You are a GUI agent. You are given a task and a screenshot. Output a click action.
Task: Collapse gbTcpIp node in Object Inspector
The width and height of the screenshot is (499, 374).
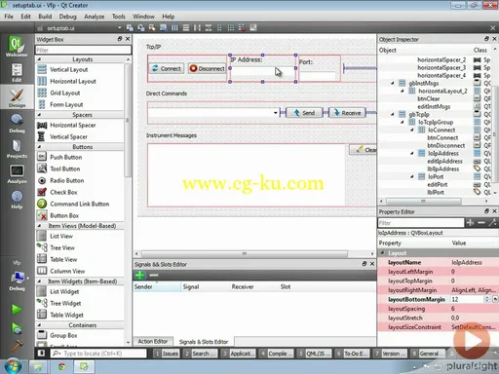coord(393,114)
